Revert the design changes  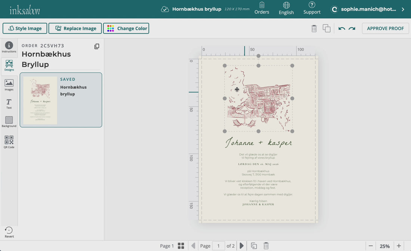coord(9,232)
